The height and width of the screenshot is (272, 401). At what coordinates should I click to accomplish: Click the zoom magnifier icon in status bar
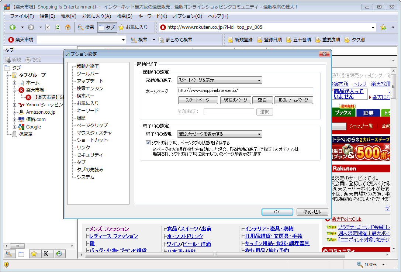click(x=360, y=264)
